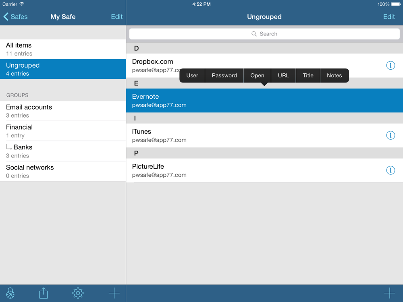Select the PictureLife entry
Viewport: 403px width, 302px height.
pyautogui.click(x=264, y=170)
